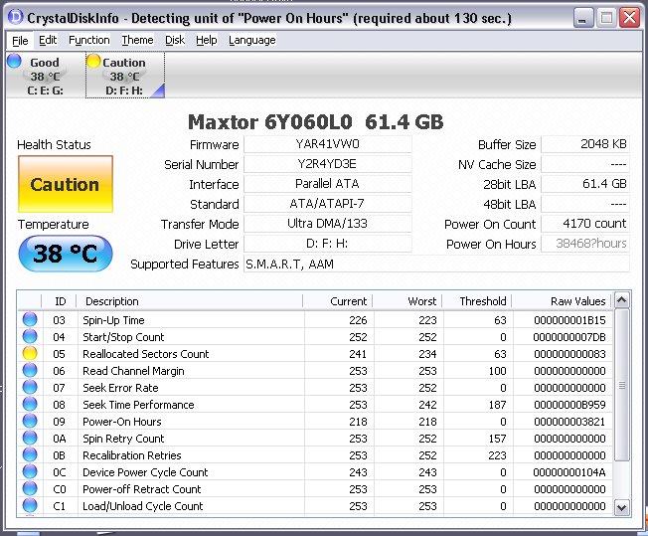Click status orb for Read Channel Margin
This screenshot has width=648, height=536.
(30, 370)
